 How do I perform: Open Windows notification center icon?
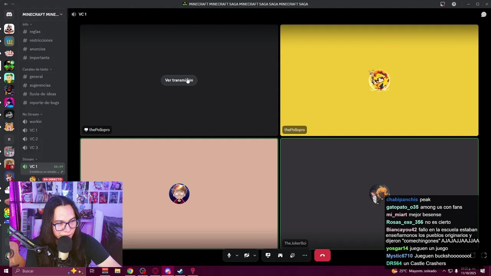pyautogui.click(x=483, y=271)
